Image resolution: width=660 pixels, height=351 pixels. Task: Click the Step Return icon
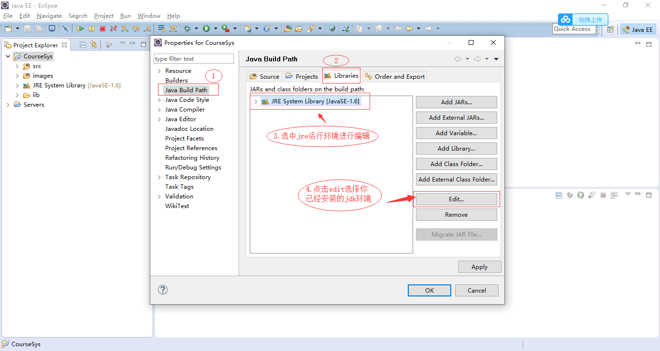pyautogui.click(x=147, y=28)
